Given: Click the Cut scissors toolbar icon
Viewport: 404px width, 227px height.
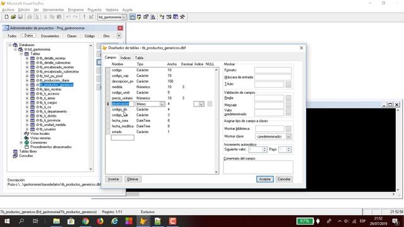Looking at the screenshot, I should coord(45,17).
